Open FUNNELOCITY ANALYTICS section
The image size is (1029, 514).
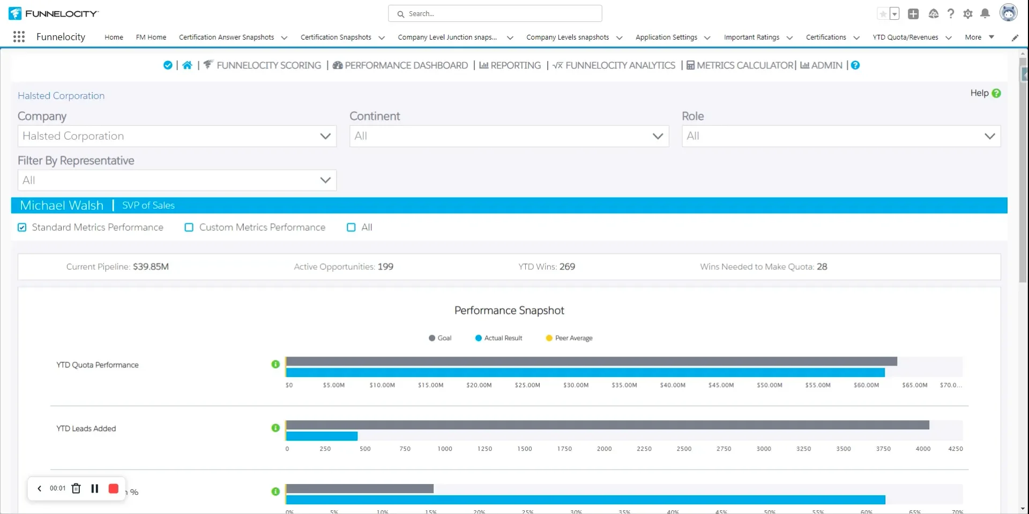coord(614,65)
